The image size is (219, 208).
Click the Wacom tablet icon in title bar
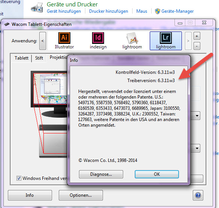click(7, 24)
